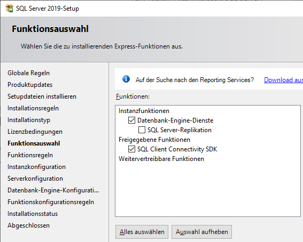Select Globale Regeln step in sidebar
This screenshot has width=303, height=242.
pos(29,73)
